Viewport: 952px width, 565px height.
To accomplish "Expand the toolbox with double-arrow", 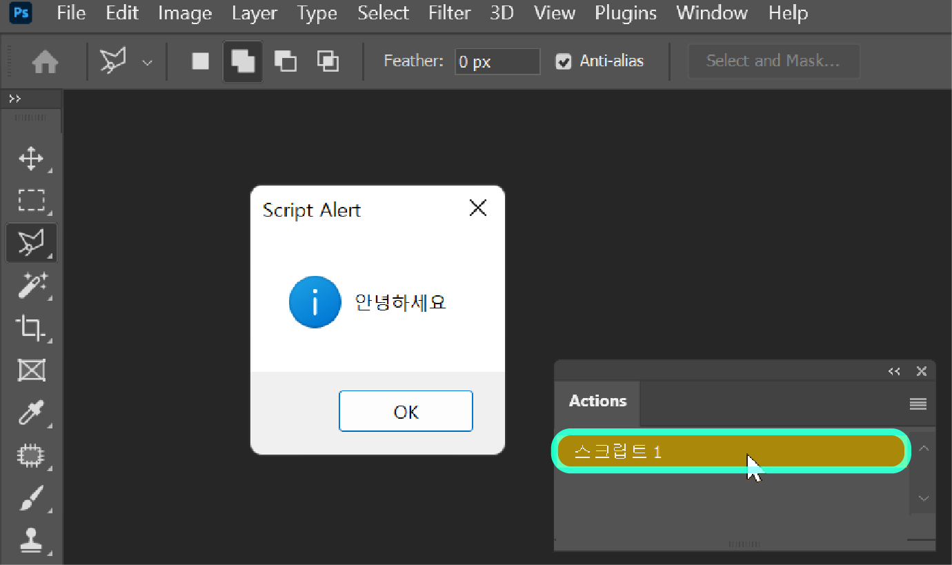I will 14,99.
